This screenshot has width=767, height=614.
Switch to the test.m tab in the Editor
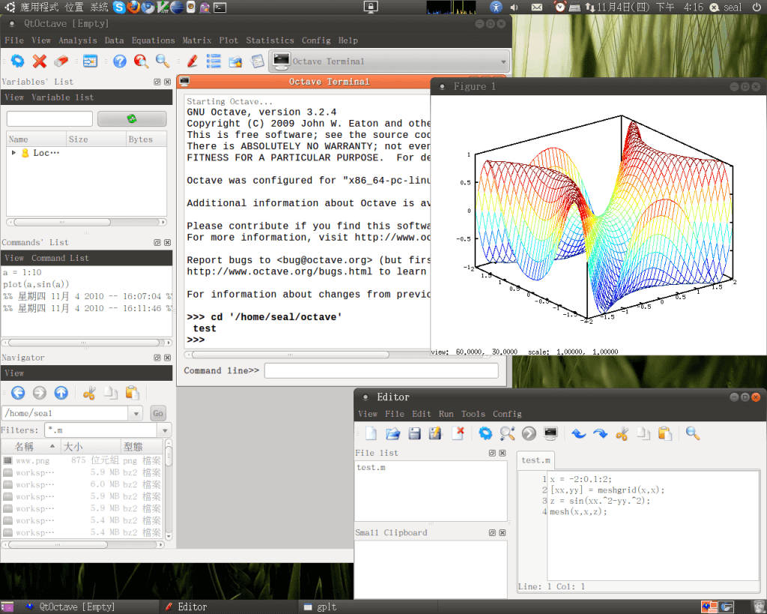pyautogui.click(x=535, y=460)
